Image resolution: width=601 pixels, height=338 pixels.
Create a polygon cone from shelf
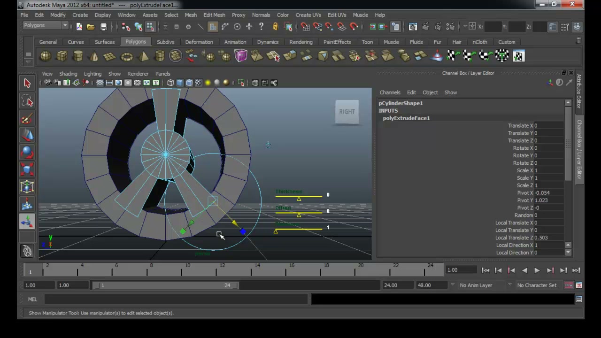click(94, 56)
